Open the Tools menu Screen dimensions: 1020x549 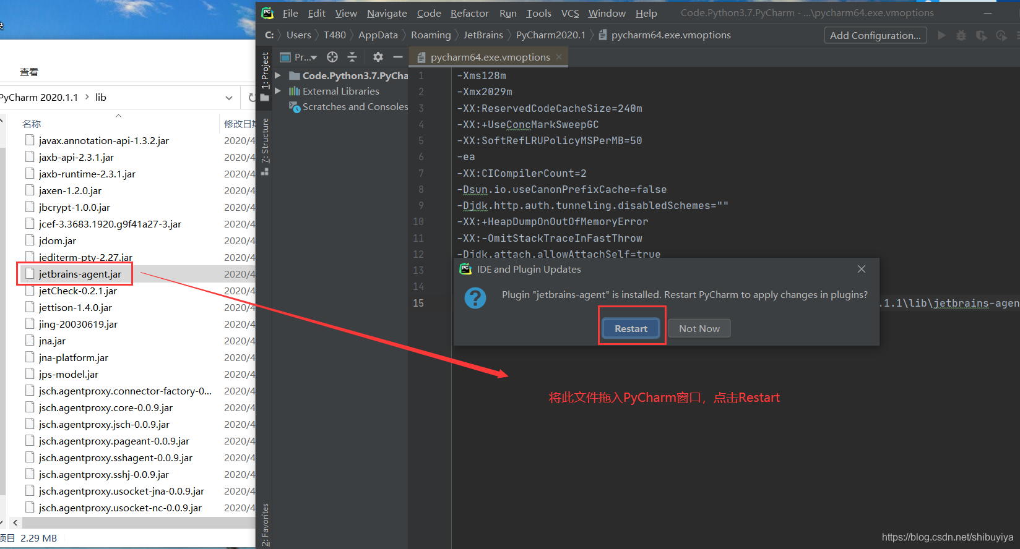pos(538,13)
